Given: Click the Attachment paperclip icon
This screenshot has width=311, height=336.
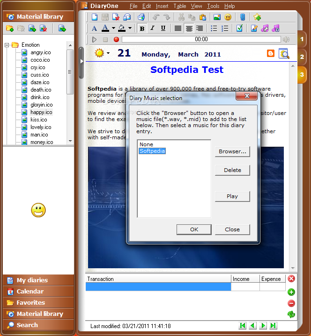Looking at the screenshot, I should coord(243,17).
